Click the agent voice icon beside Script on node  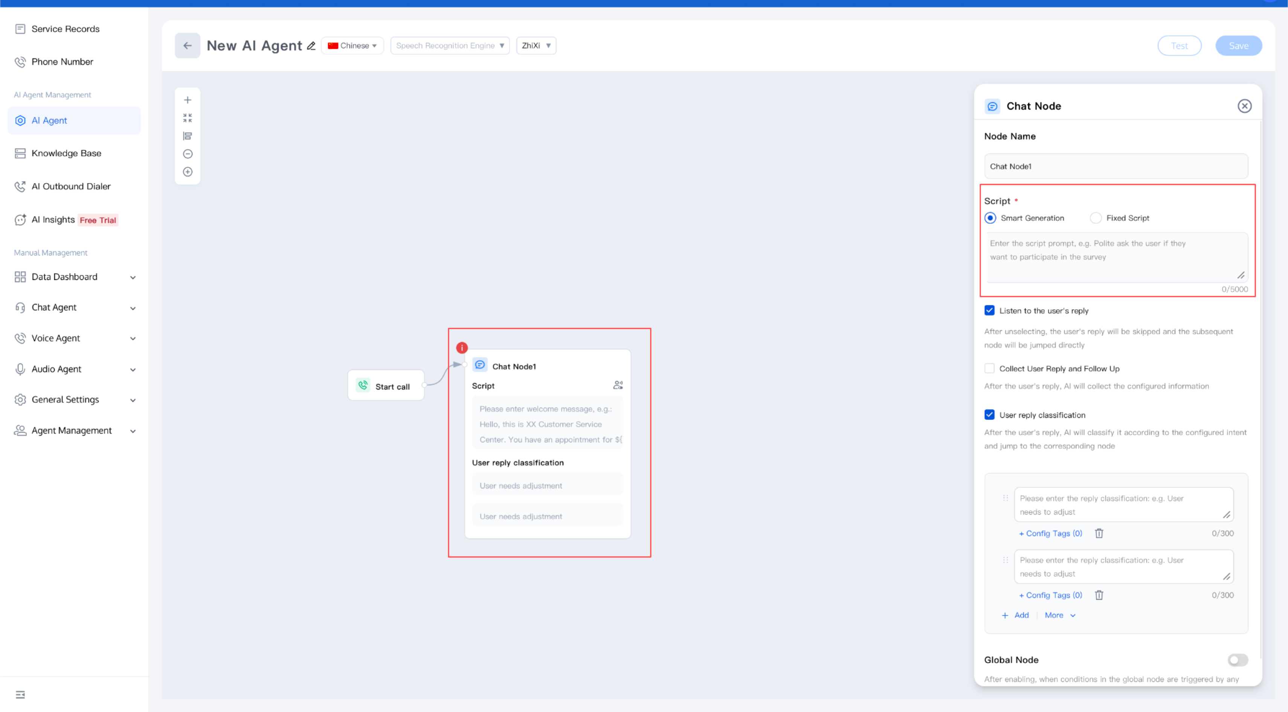coord(618,385)
